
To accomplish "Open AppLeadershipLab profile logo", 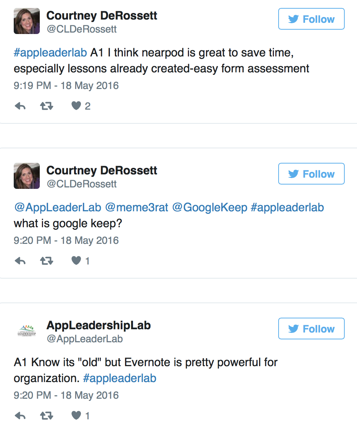I will pos(27,331).
